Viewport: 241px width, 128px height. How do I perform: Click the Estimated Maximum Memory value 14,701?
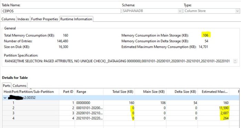pos(203,47)
